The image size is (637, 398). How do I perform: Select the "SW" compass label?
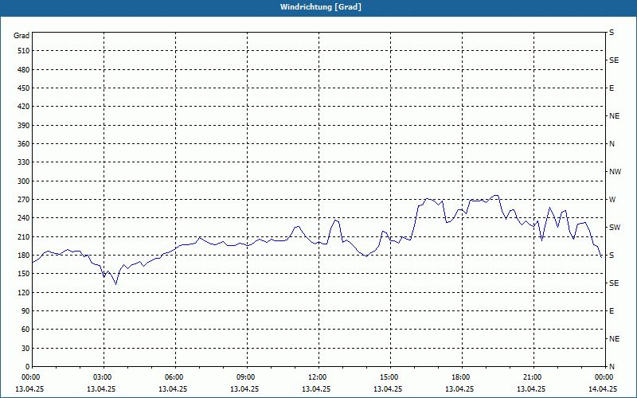point(615,228)
